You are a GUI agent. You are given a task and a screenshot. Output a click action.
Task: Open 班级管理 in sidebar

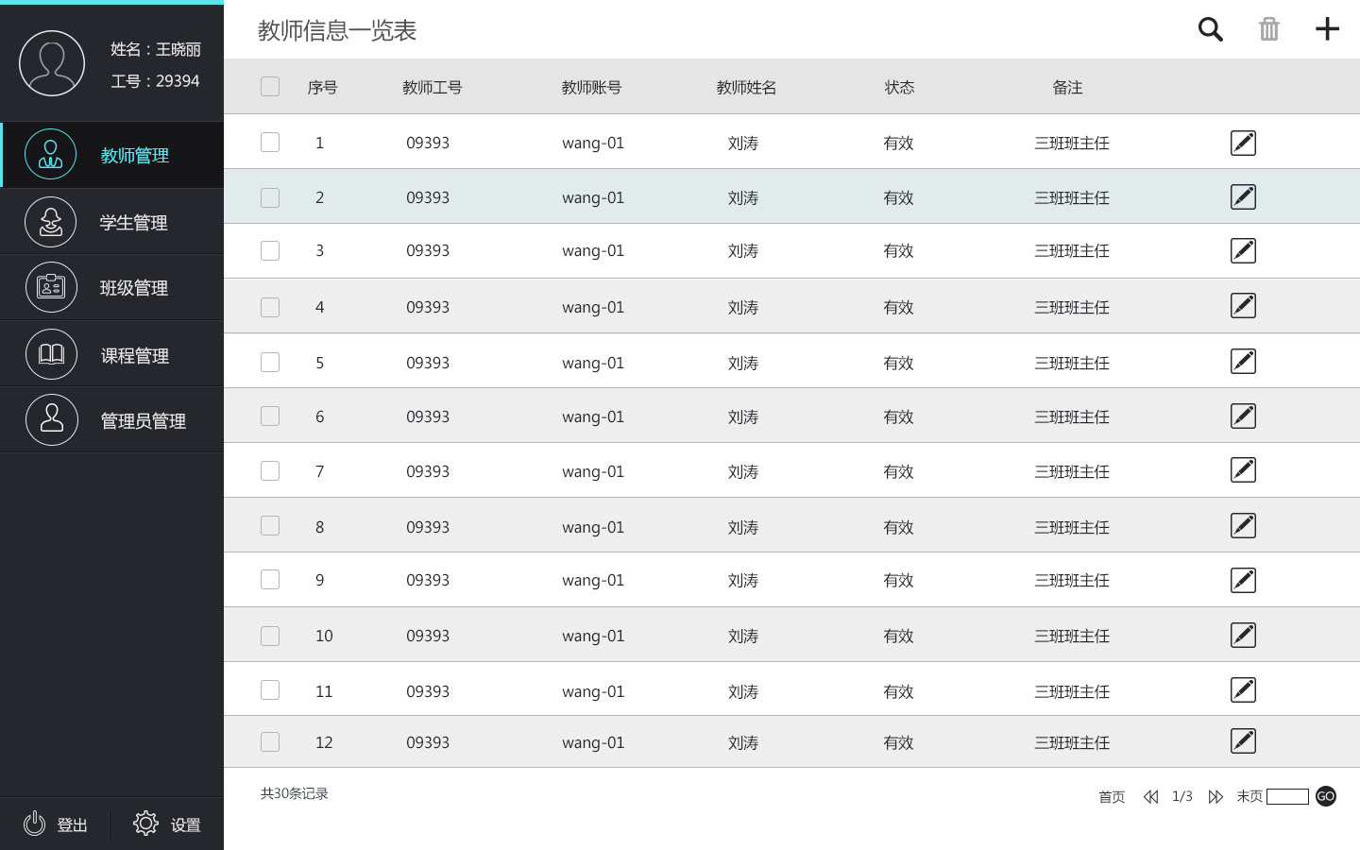pyautogui.click(x=111, y=288)
